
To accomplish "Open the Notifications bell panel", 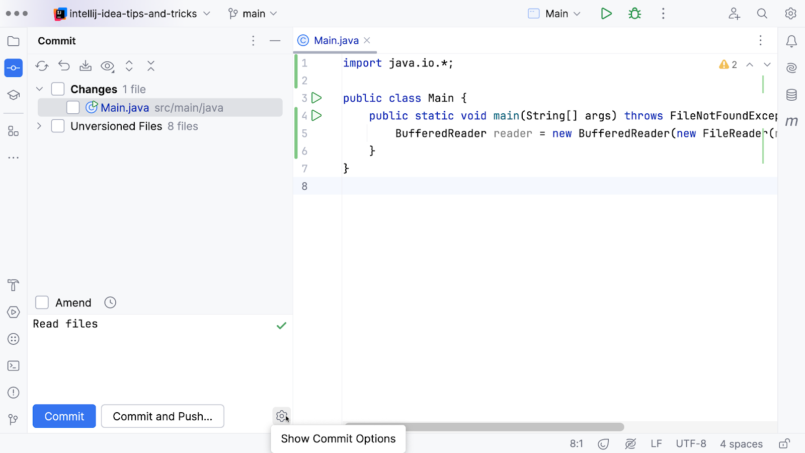I will pyautogui.click(x=791, y=41).
